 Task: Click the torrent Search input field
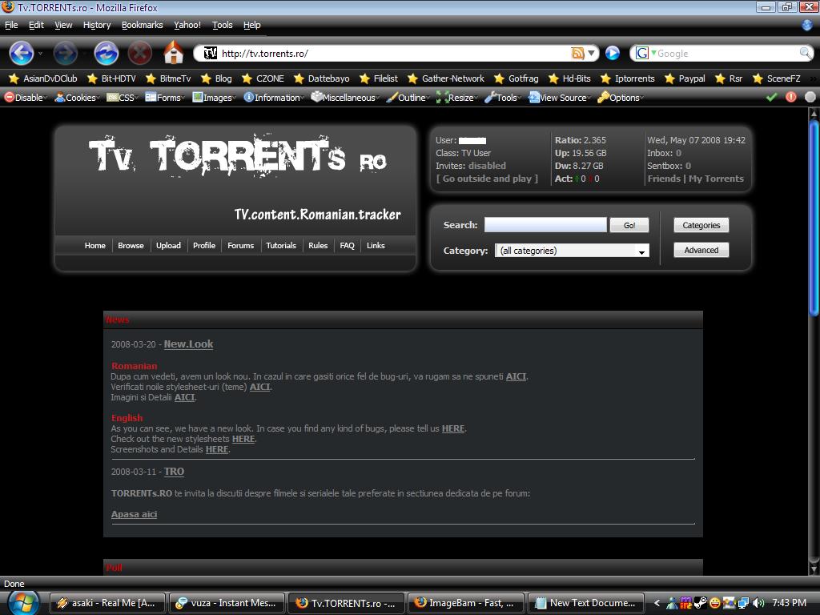(545, 225)
